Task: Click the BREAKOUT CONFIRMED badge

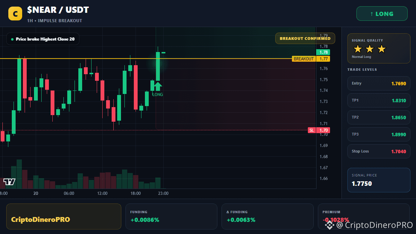Action: point(305,38)
